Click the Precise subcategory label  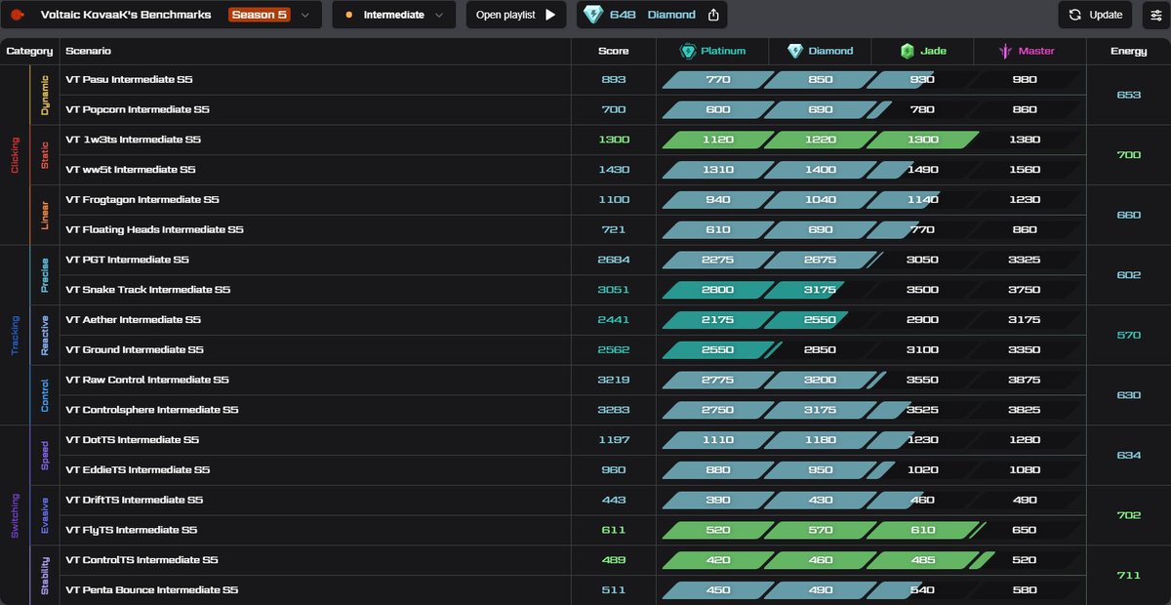(45, 275)
